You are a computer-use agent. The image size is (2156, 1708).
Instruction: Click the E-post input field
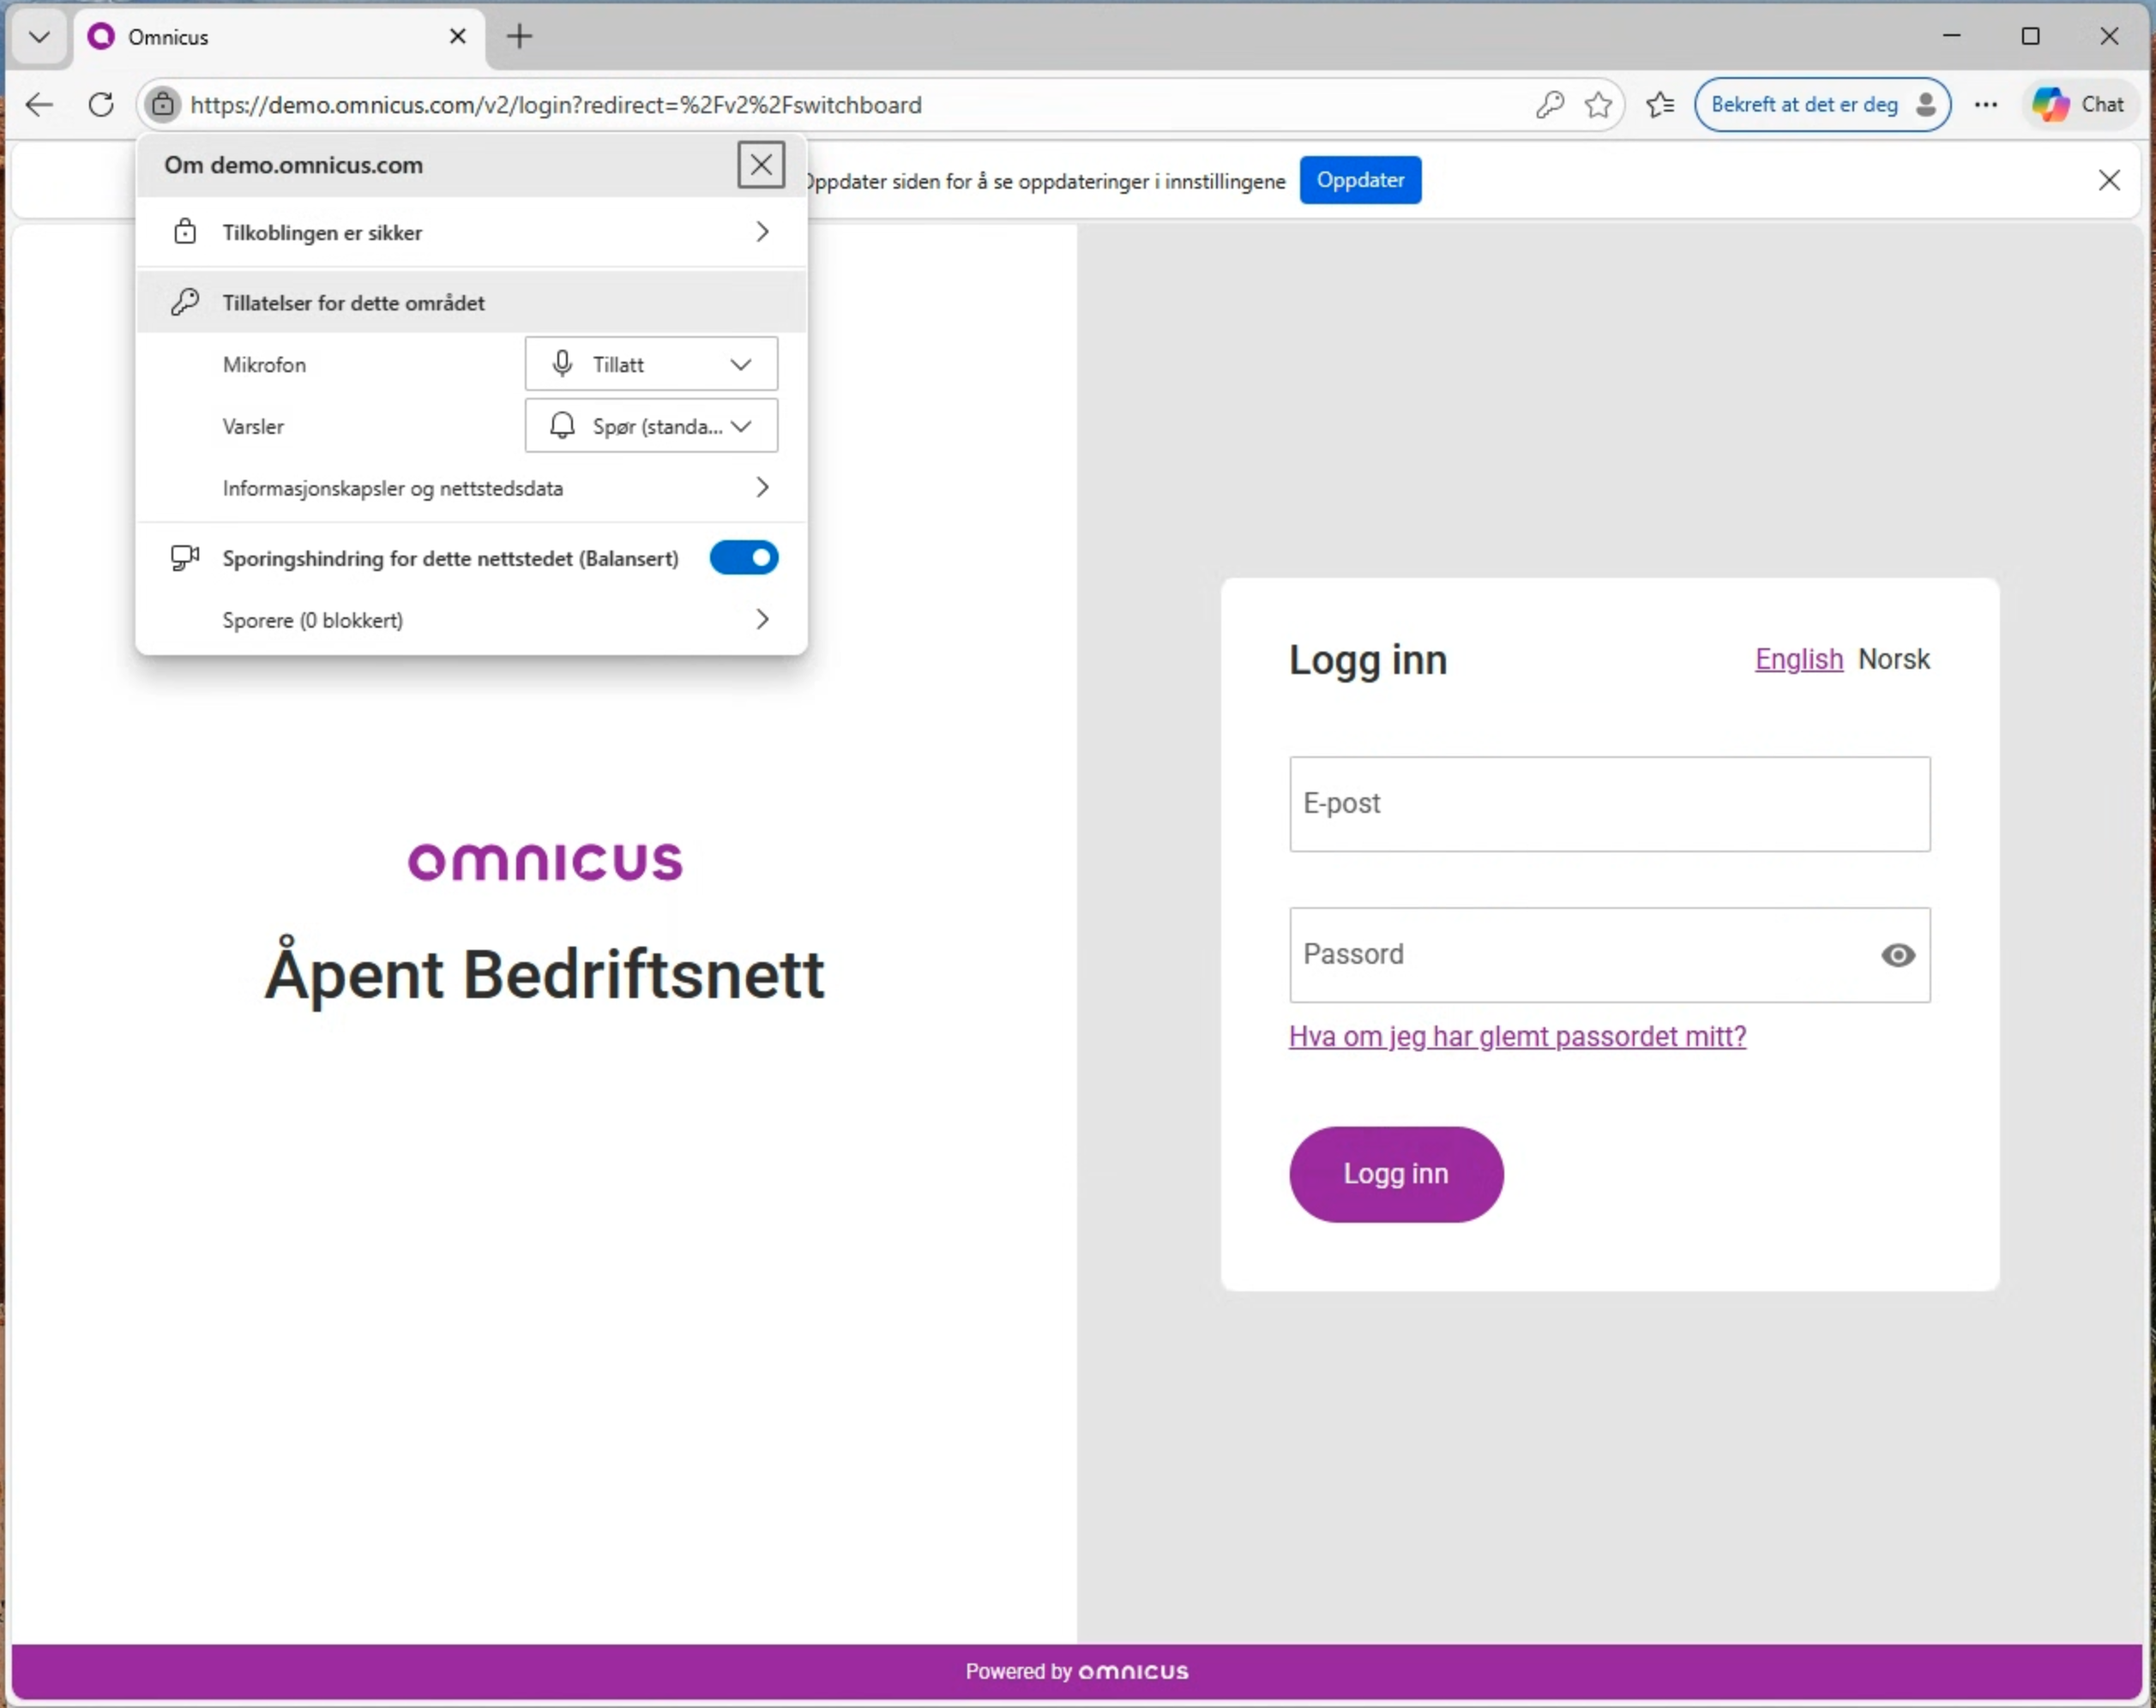pyautogui.click(x=1609, y=804)
